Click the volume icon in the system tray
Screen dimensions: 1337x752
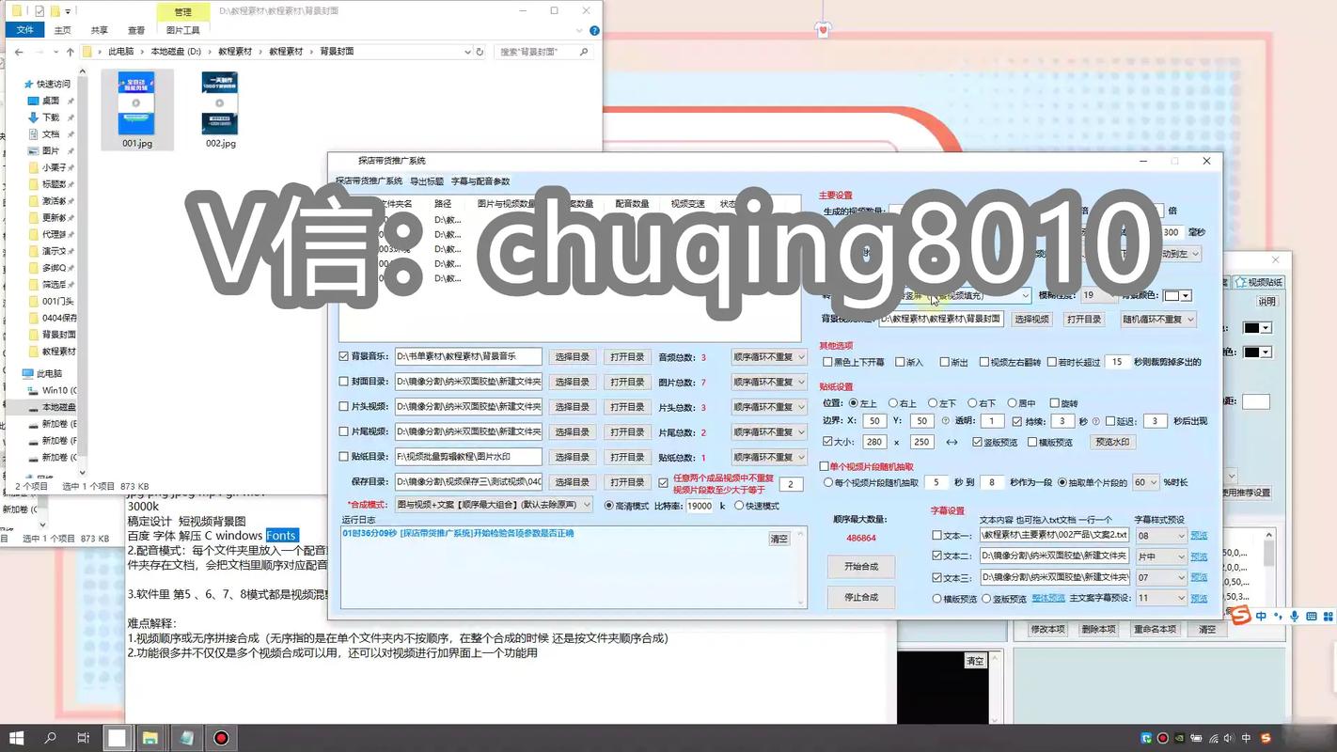click(1229, 739)
